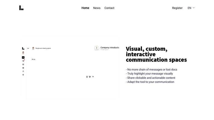Screen dimensions: 214x120
Task: Click the @ mention icon
Action: point(90,77)
